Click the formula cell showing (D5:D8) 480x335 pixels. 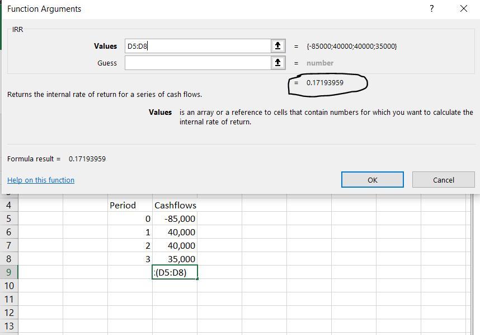(175, 272)
